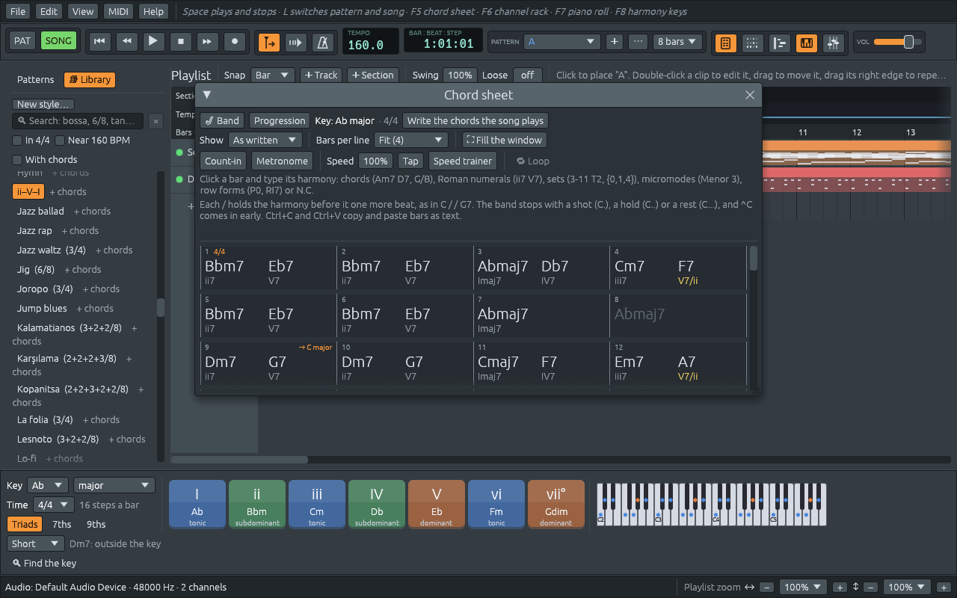Toggle the Loose off button
Screen dimensions: 957x598
pos(528,75)
